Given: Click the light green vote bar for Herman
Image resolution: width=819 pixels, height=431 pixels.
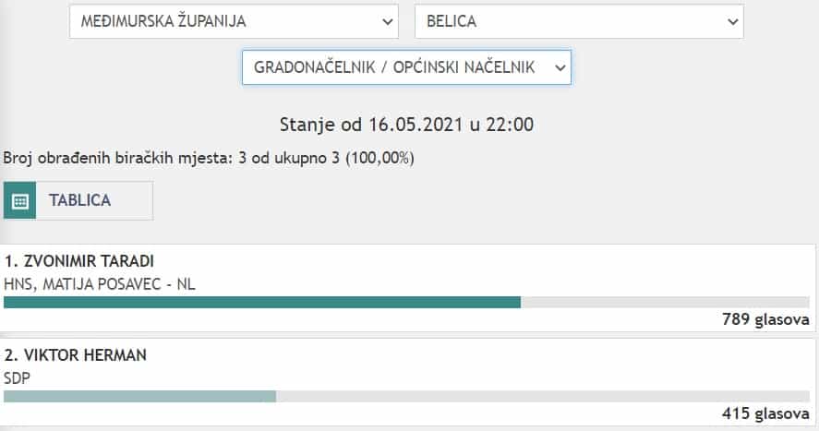Looking at the screenshot, I should pyautogui.click(x=139, y=396).
